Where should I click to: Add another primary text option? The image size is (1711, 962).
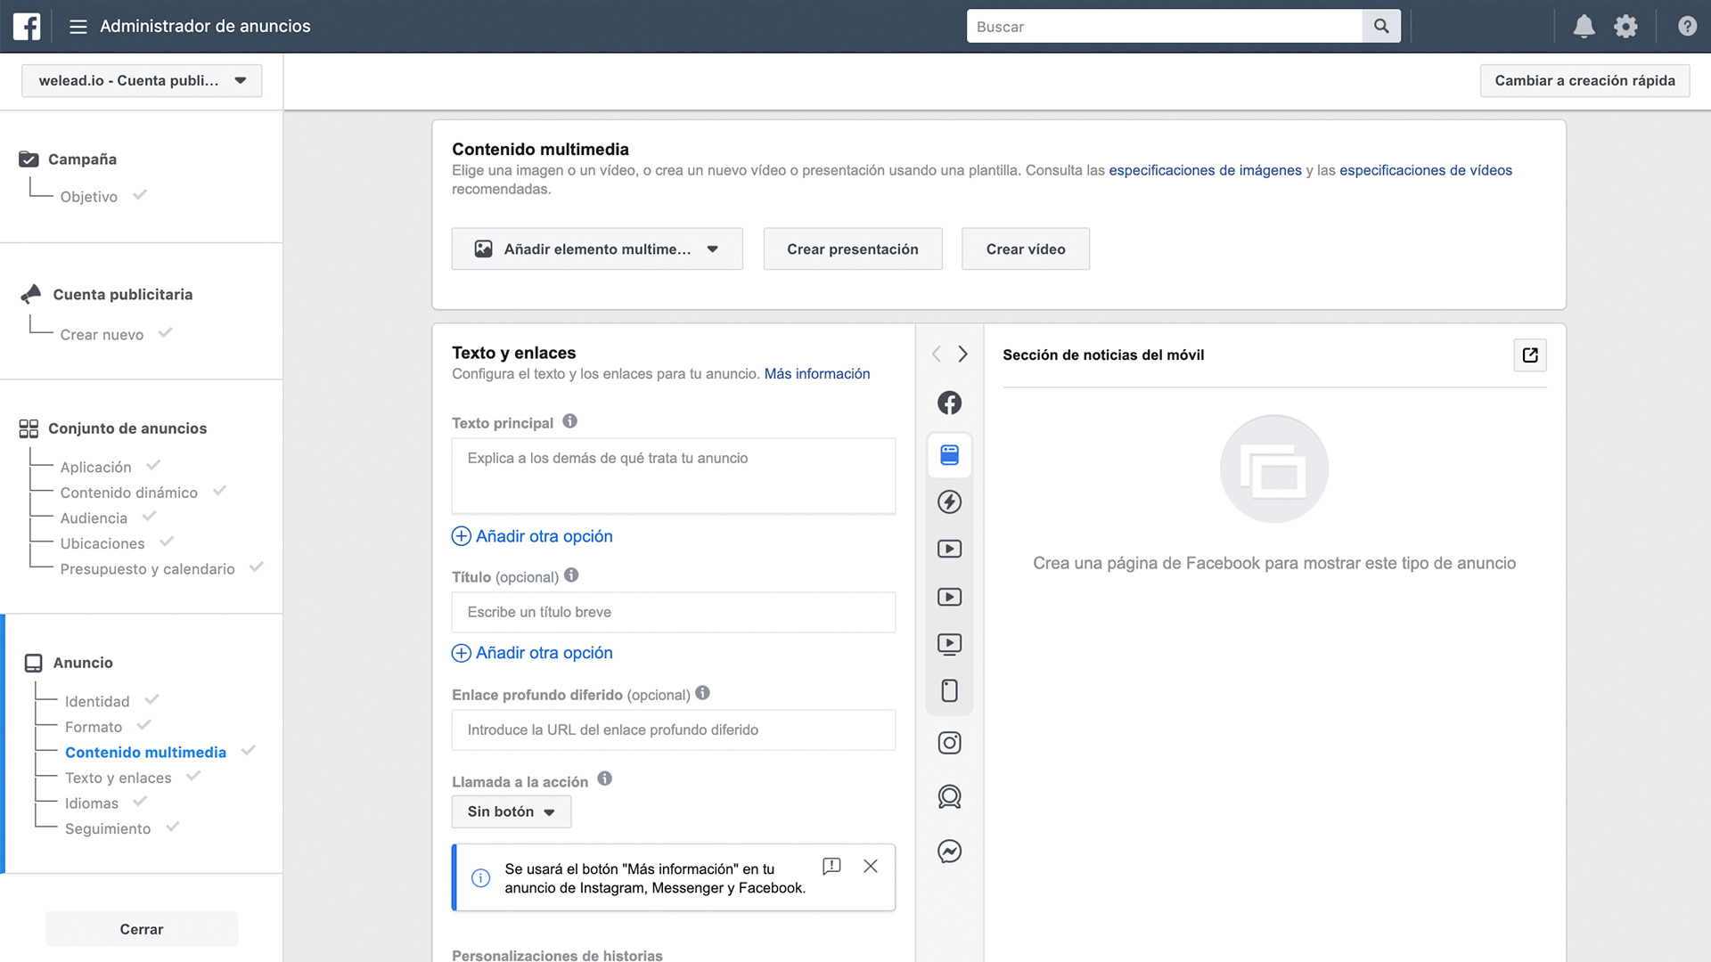tap(532, 536)
